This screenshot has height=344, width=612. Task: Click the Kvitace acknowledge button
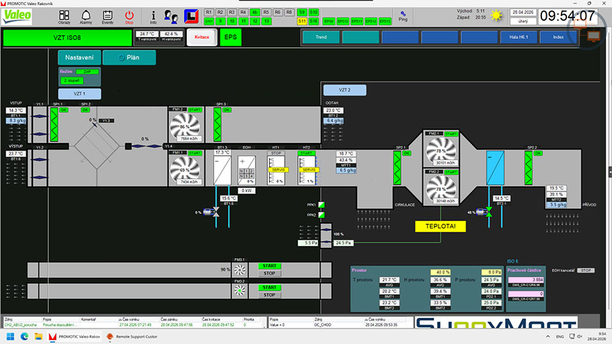coord(201,37)
